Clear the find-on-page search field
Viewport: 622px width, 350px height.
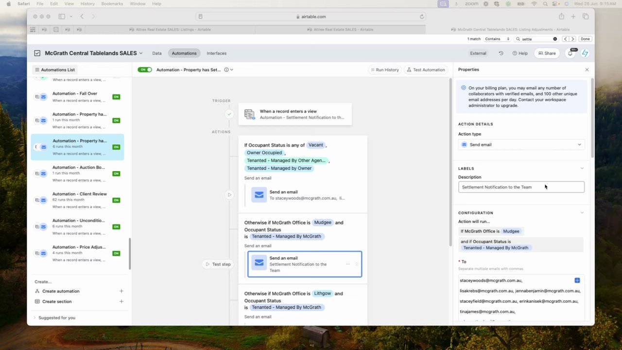pyautogui.click(x=555, y=39)
